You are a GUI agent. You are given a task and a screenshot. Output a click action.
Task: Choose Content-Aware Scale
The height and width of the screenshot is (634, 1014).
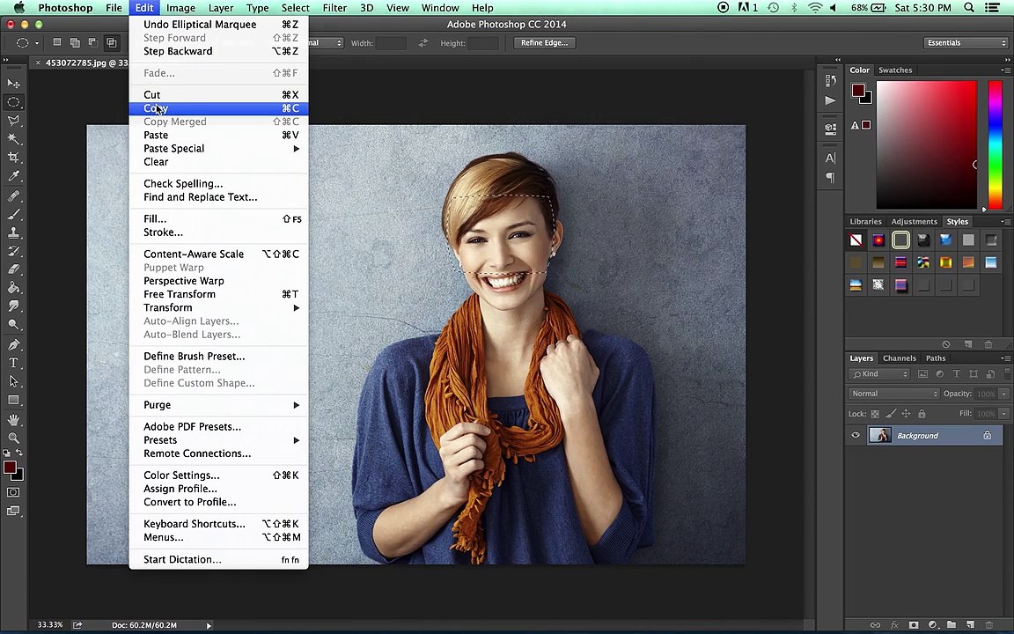click(x=218, y=254)
